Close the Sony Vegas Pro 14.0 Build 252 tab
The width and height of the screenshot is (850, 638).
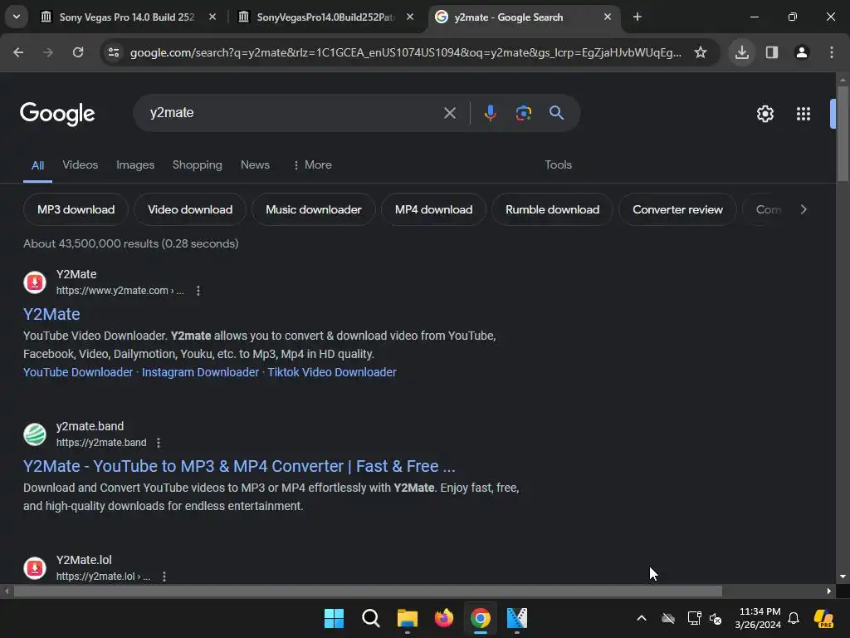tap(212, 17)
